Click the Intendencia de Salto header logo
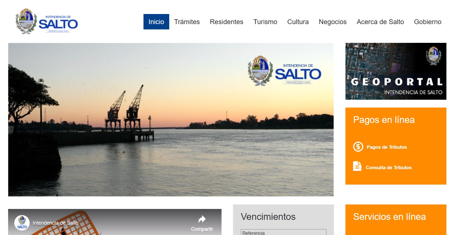459x235 pixels. (47, 22)
